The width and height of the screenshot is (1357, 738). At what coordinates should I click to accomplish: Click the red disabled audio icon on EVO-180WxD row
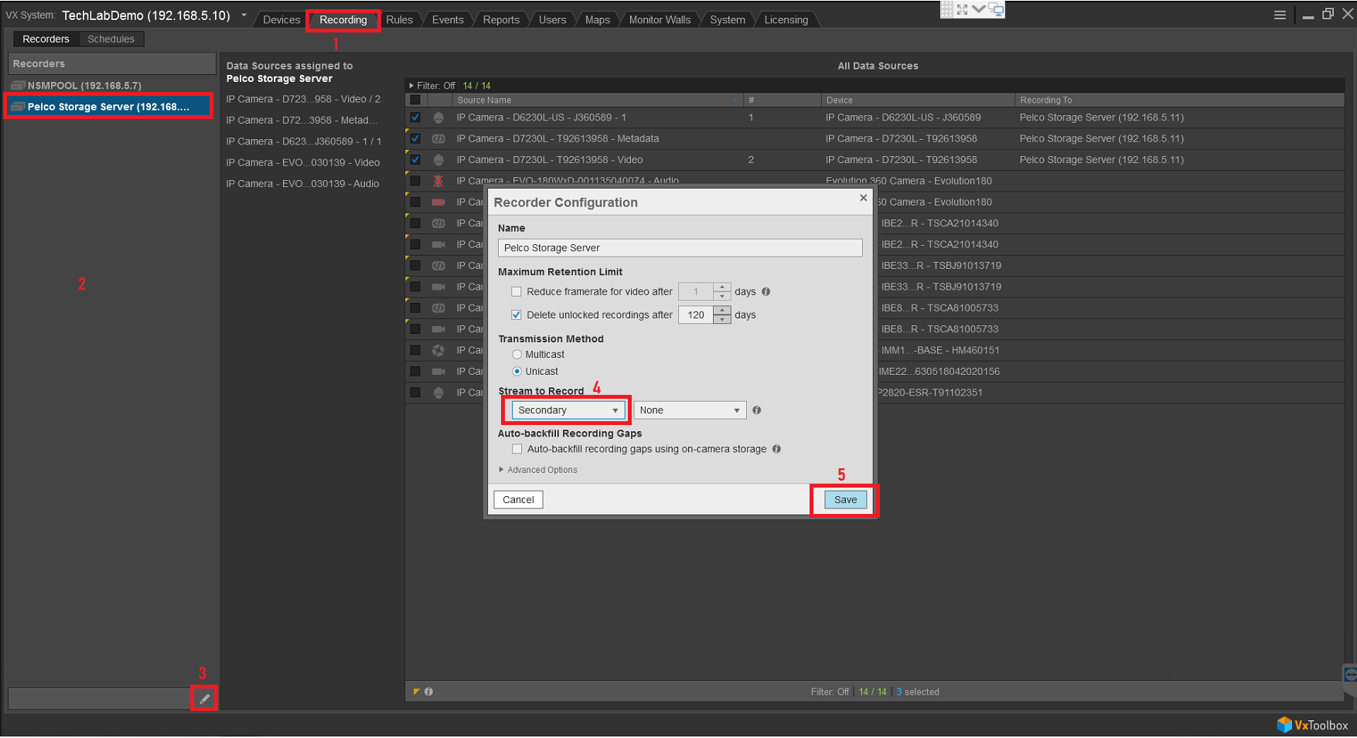tap(438, 180)
